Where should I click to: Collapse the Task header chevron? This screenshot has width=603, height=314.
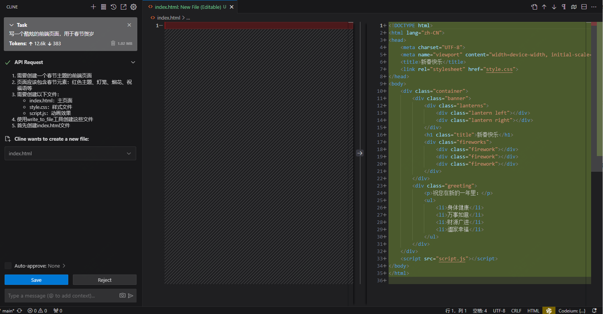click(12, 25)
